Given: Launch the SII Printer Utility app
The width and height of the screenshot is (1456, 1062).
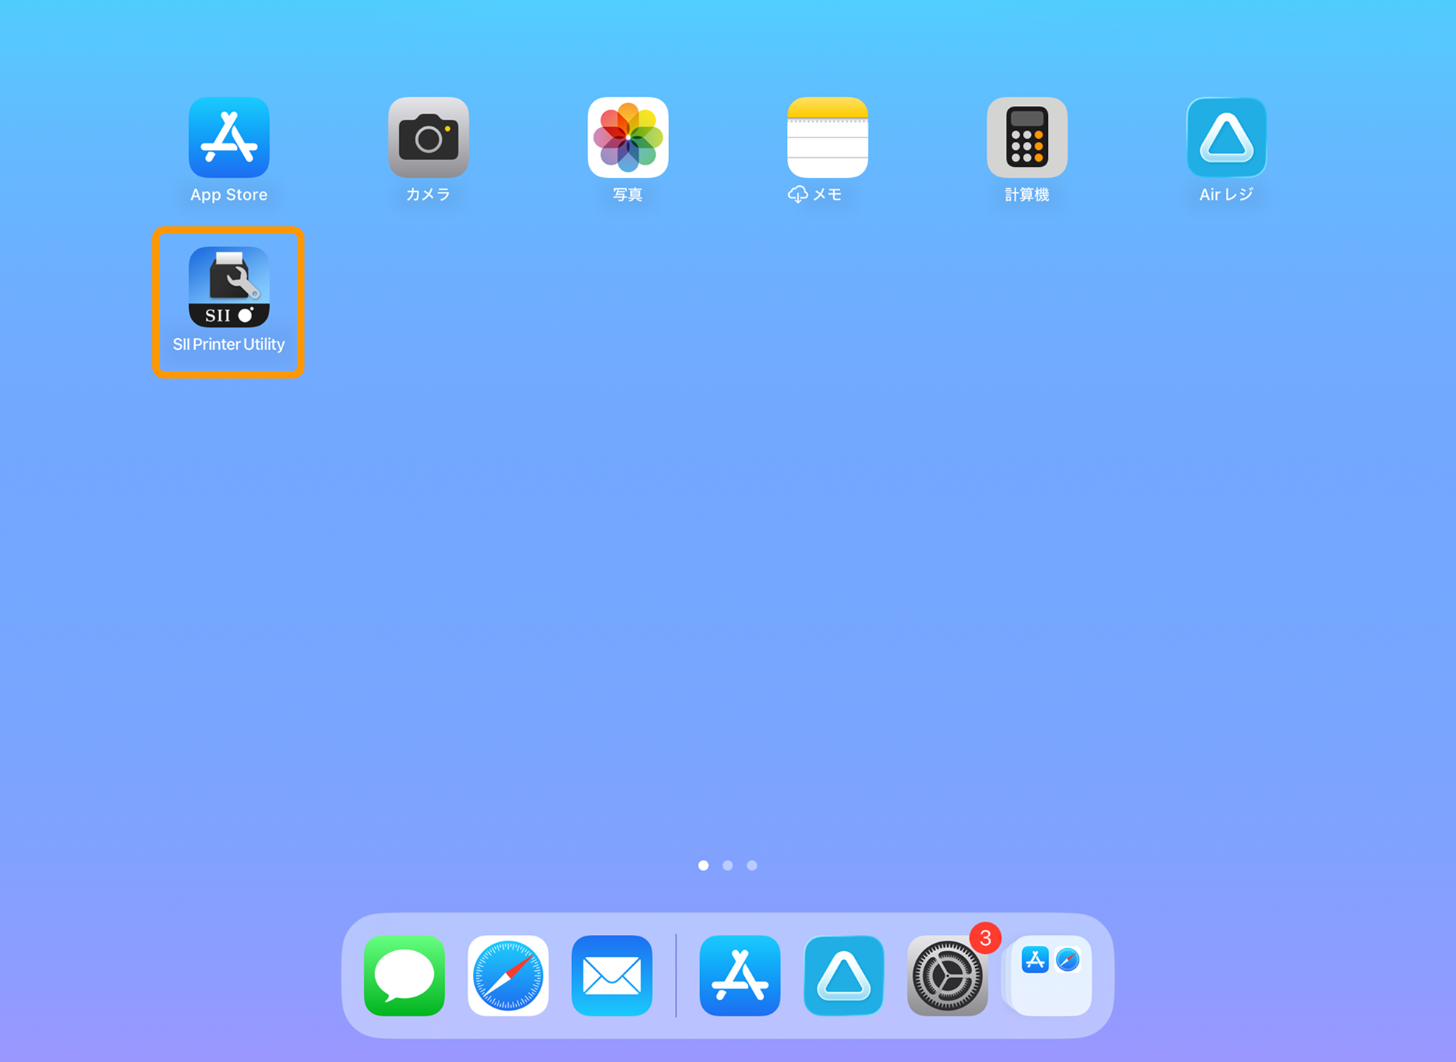Looking at the screenshot, I should (x=229, y=287).
